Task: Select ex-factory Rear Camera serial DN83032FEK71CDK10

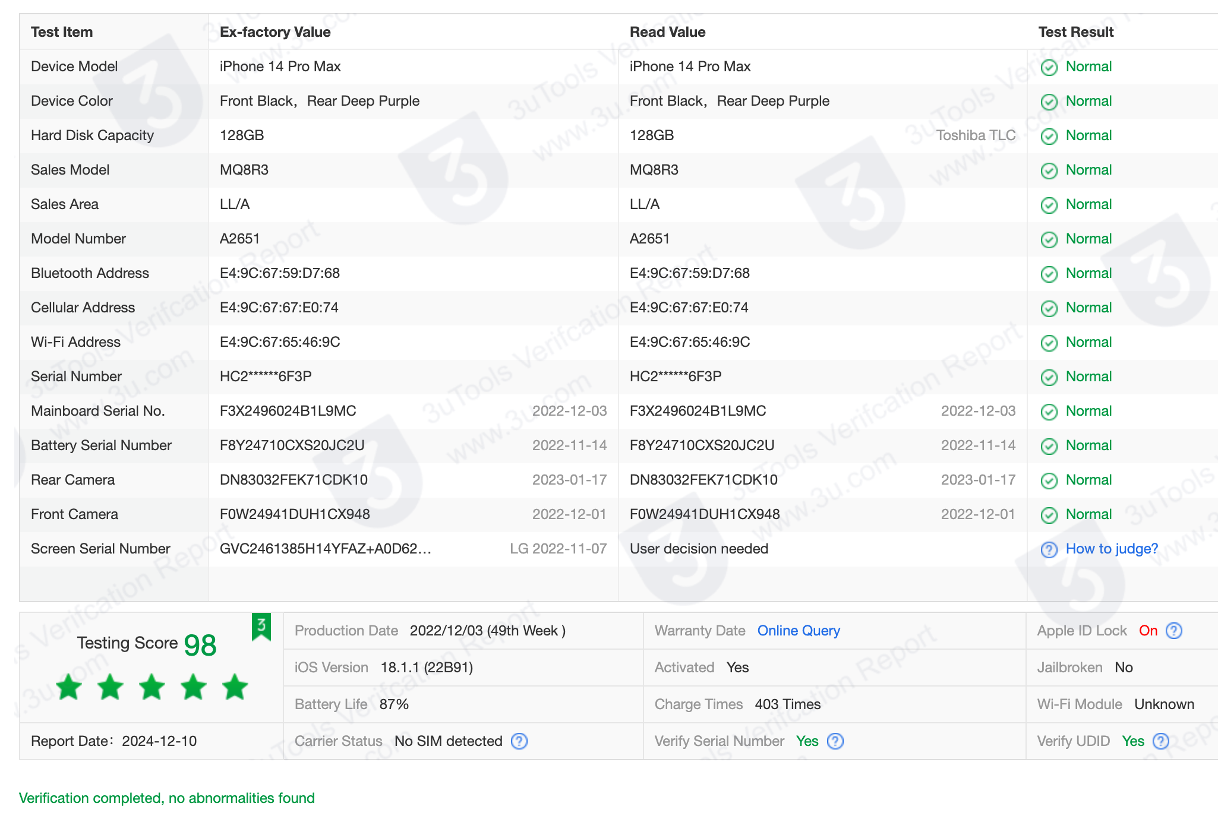Action: pyautogui.click(x=294, y=480)
